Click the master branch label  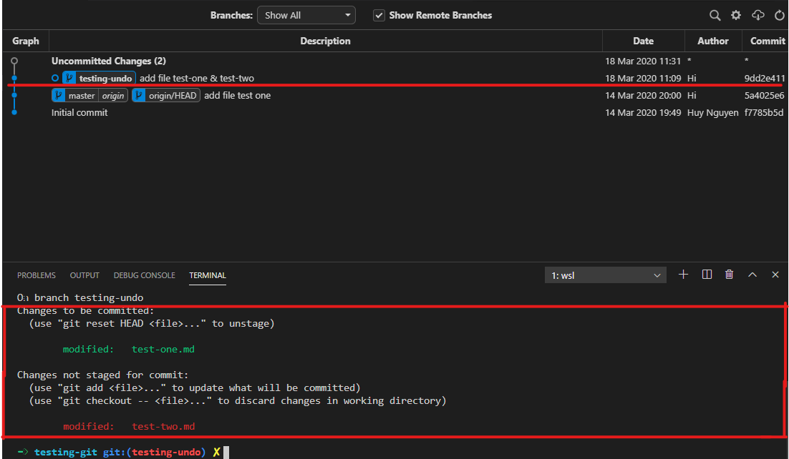pos(82,96)
